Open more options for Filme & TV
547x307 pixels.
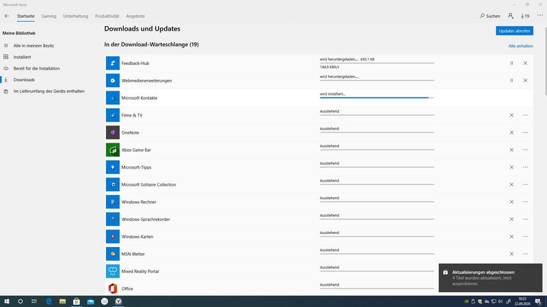(525, 115)
